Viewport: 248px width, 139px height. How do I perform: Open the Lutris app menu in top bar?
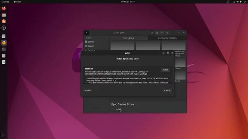17,2
